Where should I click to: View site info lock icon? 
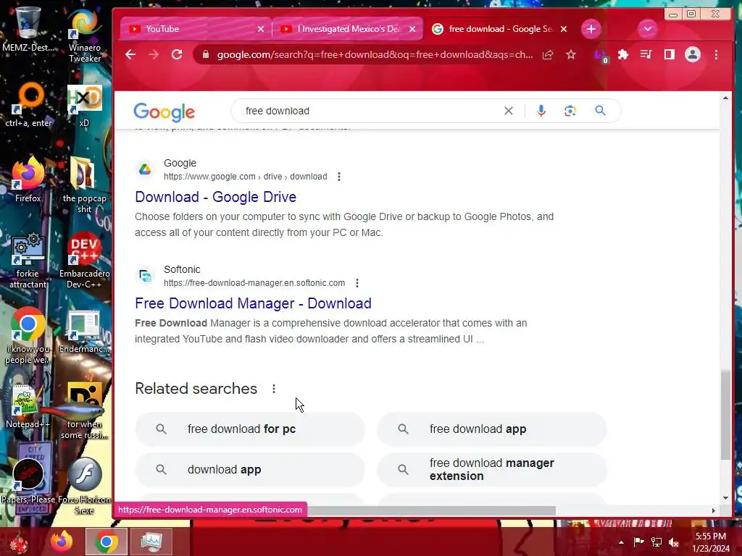[x=205, y=55]
